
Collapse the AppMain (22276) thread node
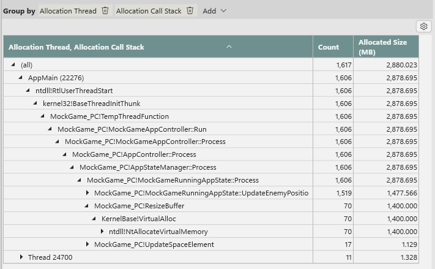[21, 78]
